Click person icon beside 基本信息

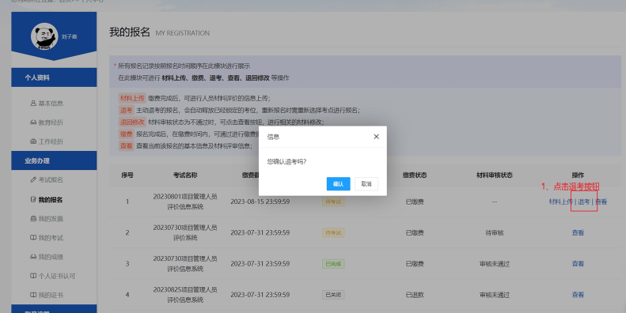pyautogui.click(x=33, y=103)
